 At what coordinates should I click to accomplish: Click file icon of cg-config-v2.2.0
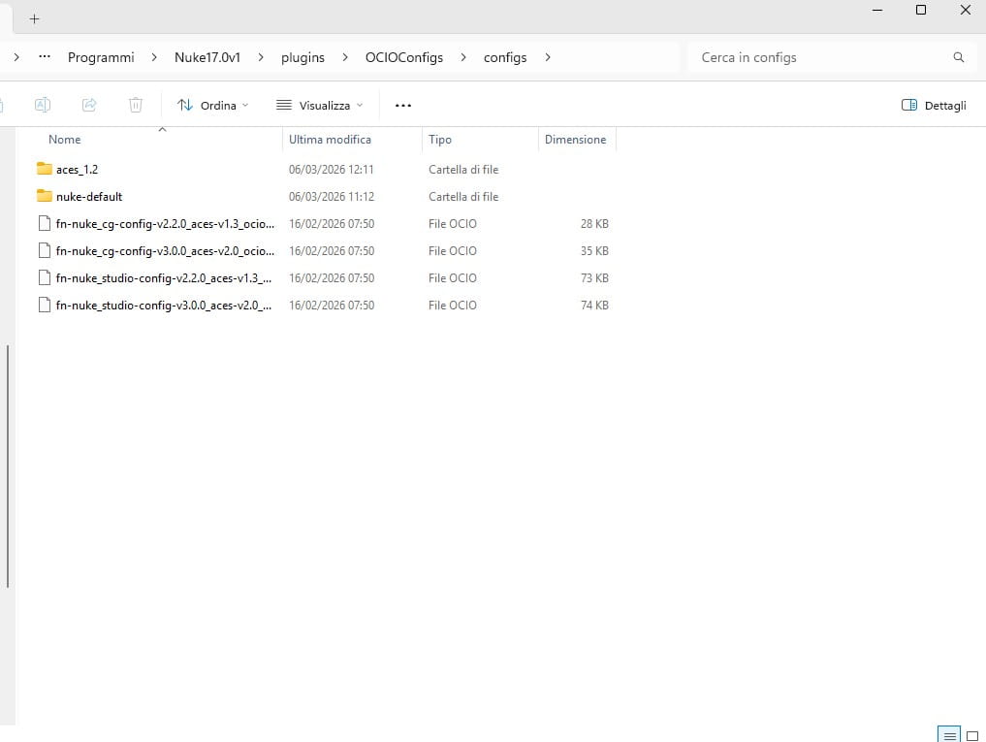[44, 223]
